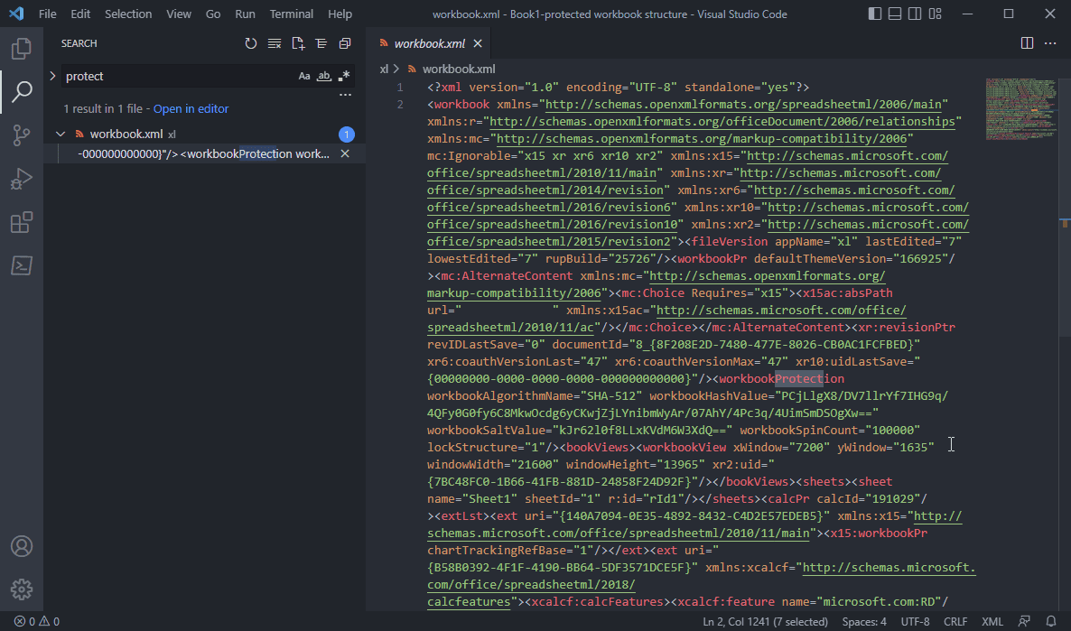Open workbook.xml file row in results

(203, 135)
